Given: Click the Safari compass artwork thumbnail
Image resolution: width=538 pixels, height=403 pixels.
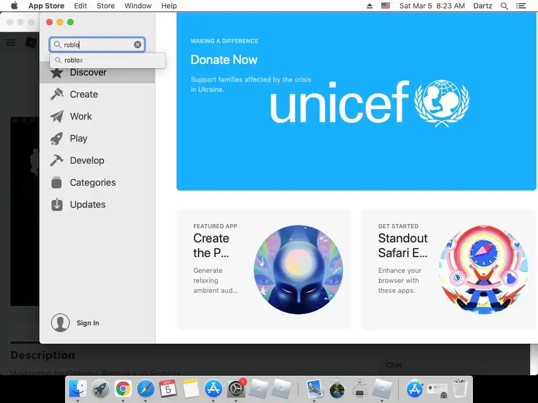Looking at the screenshot, I should click(483, 270).
